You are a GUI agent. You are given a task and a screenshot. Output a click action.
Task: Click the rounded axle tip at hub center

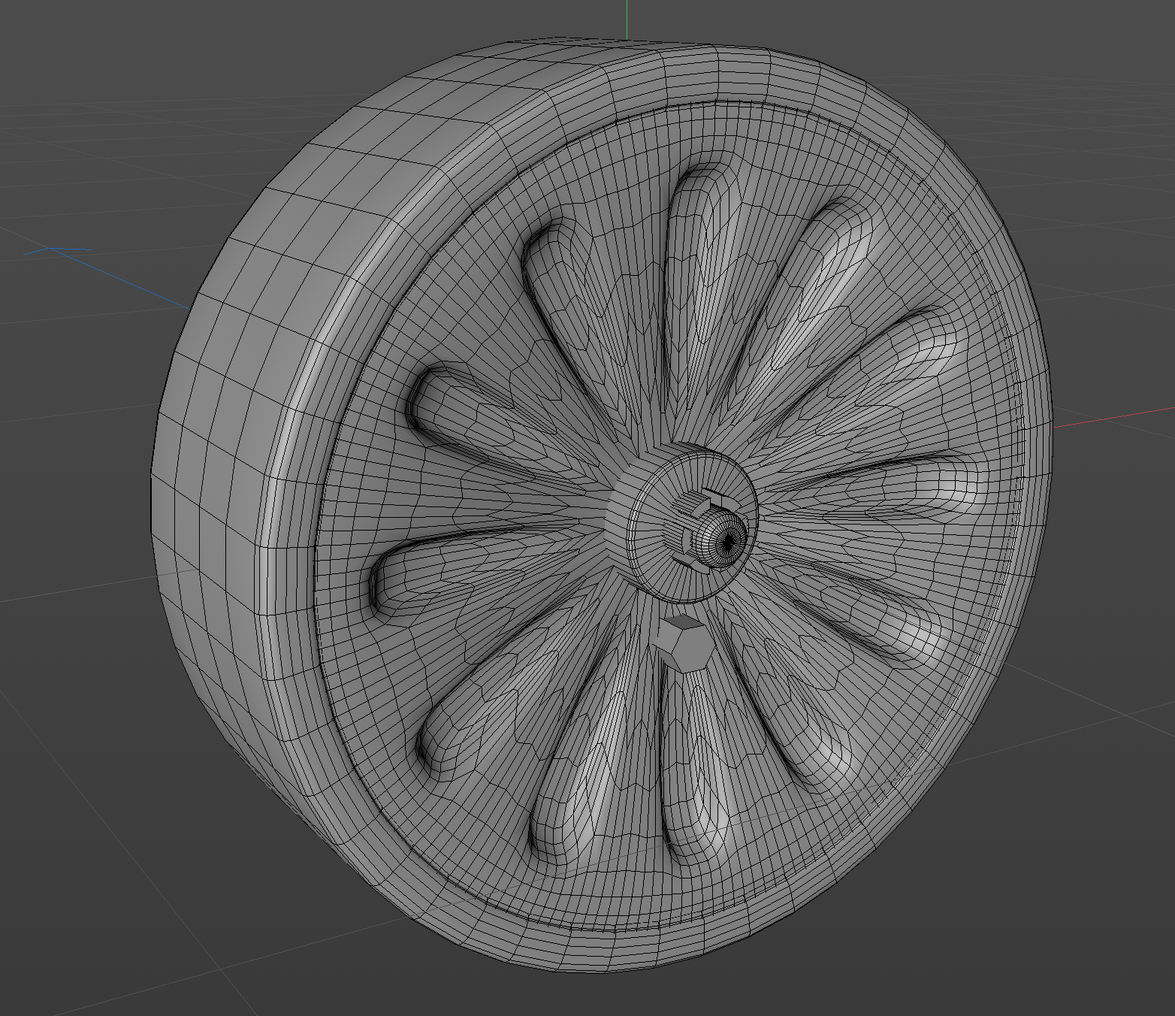[726, 538]
